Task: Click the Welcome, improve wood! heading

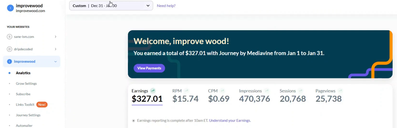Action: pos(181,41)
